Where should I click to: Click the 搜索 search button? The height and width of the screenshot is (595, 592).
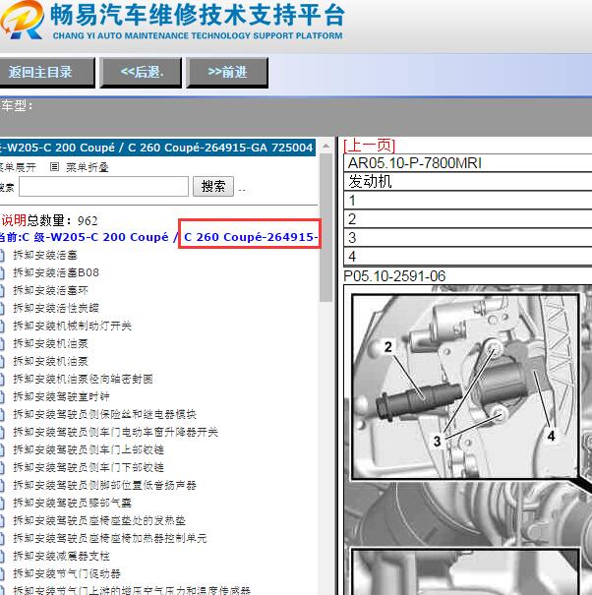coord(212,186)
